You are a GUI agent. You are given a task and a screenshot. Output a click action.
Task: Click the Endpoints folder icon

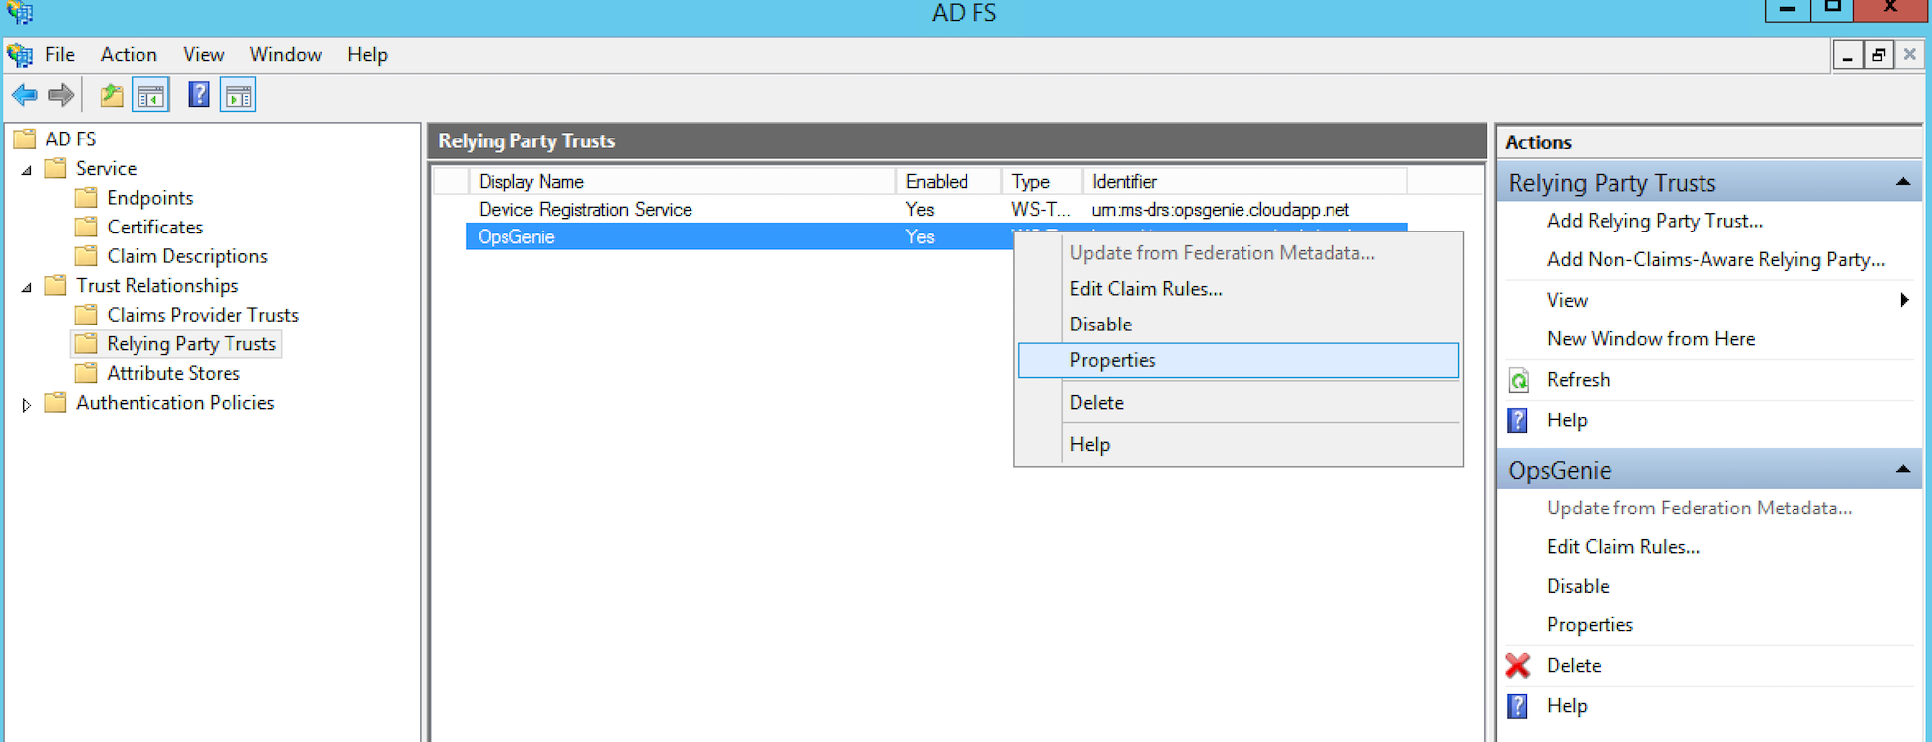point(86,198)
